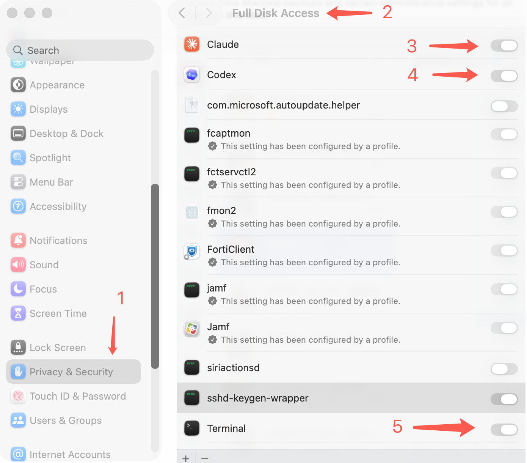Viewport: 527px width, 463px height.
Task: Go back with the left chevron
Action: pyautogui.click(x=182, y=13)
